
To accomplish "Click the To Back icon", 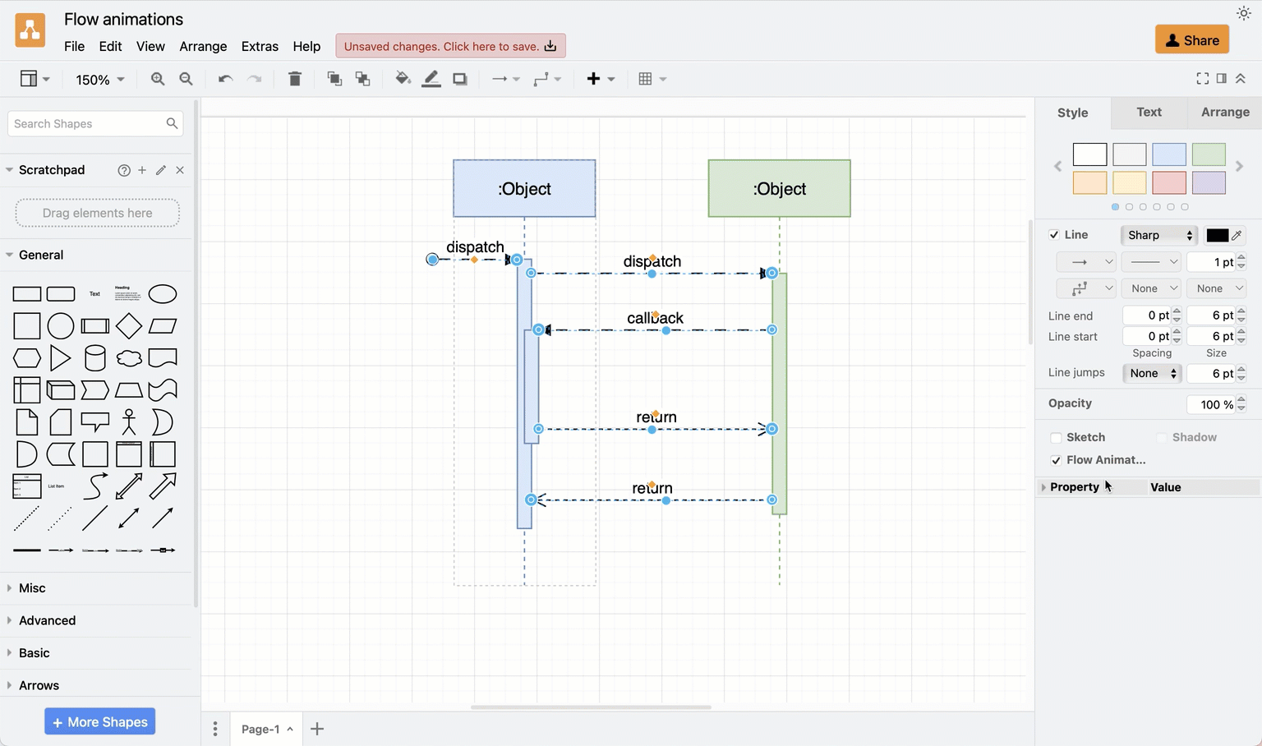I will (x=362, y=78).
